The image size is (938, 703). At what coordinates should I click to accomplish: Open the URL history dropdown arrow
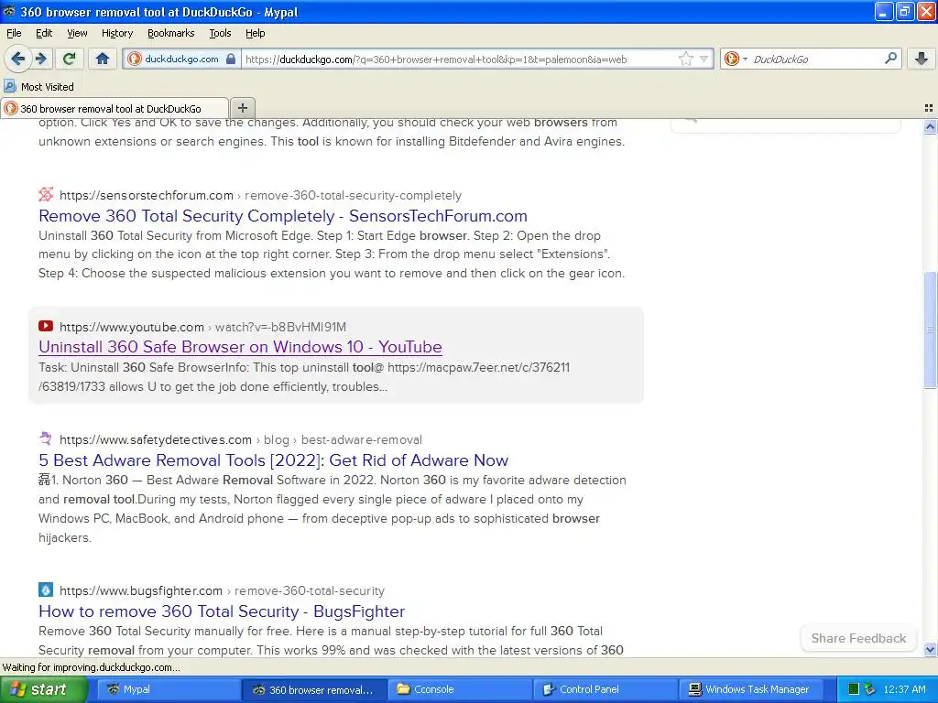point(704,59)
